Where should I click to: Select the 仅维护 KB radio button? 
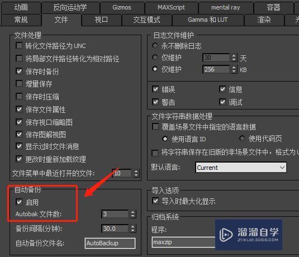[155, 69]
